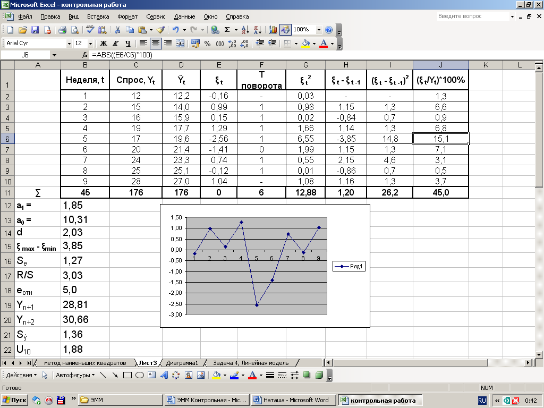544x408 pixels.
Task: Open the Chart Wizard tool
Action: (x=273, y=30)
